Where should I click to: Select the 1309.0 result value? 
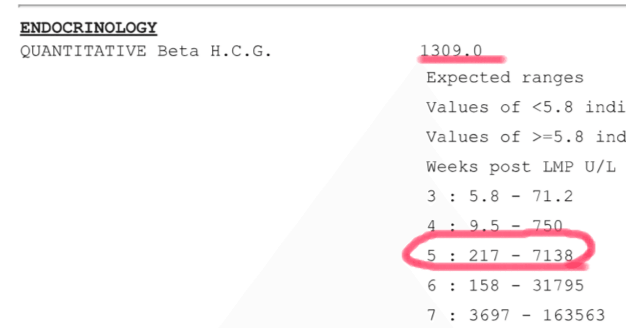click(451, 50)
